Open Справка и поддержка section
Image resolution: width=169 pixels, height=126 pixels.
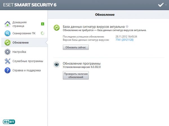click(x=26, y=70)
